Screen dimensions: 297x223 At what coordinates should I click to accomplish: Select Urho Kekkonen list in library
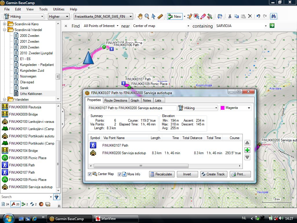(31, 94)
